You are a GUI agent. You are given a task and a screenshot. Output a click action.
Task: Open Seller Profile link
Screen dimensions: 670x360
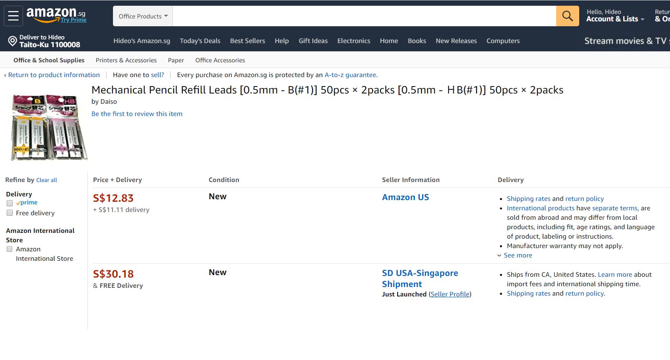pyautogui.click(x=450, y=294)
